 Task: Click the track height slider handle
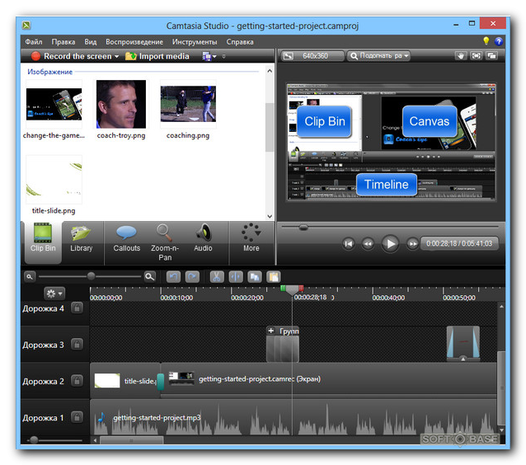(x=34, y=439)
